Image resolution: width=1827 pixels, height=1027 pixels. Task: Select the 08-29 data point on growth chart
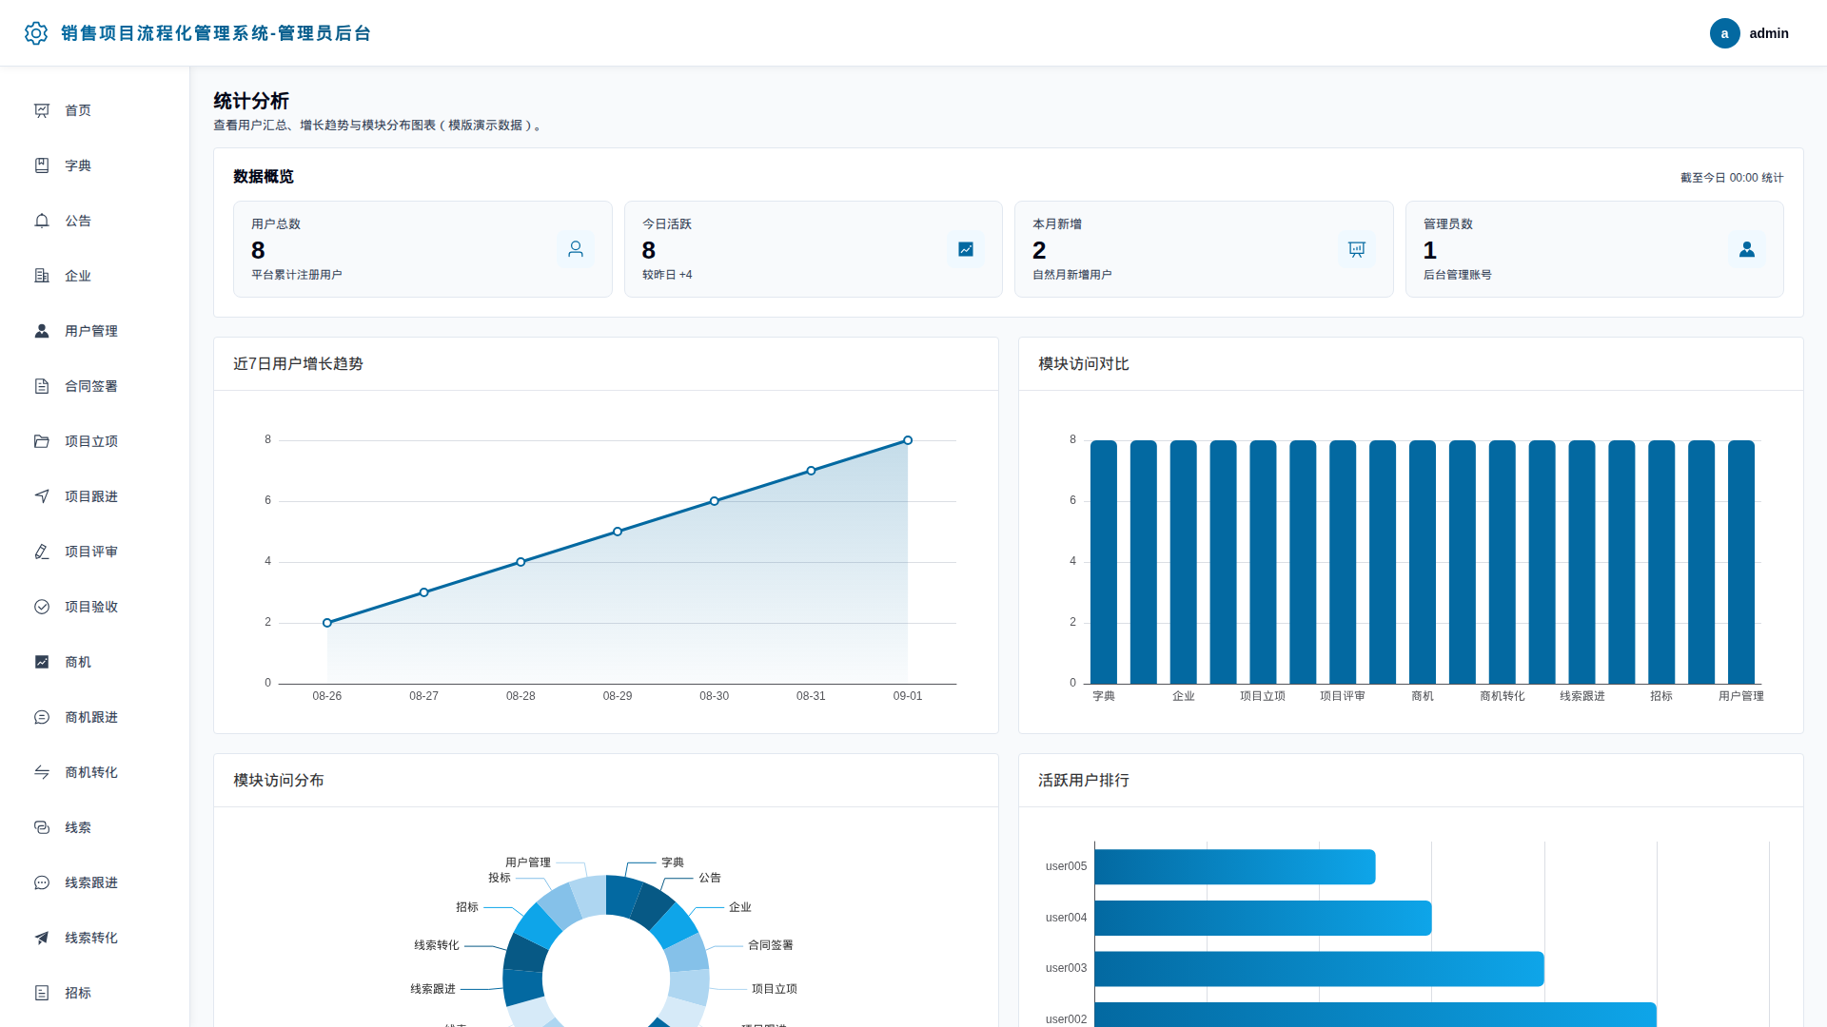click(x=618, y=532)
